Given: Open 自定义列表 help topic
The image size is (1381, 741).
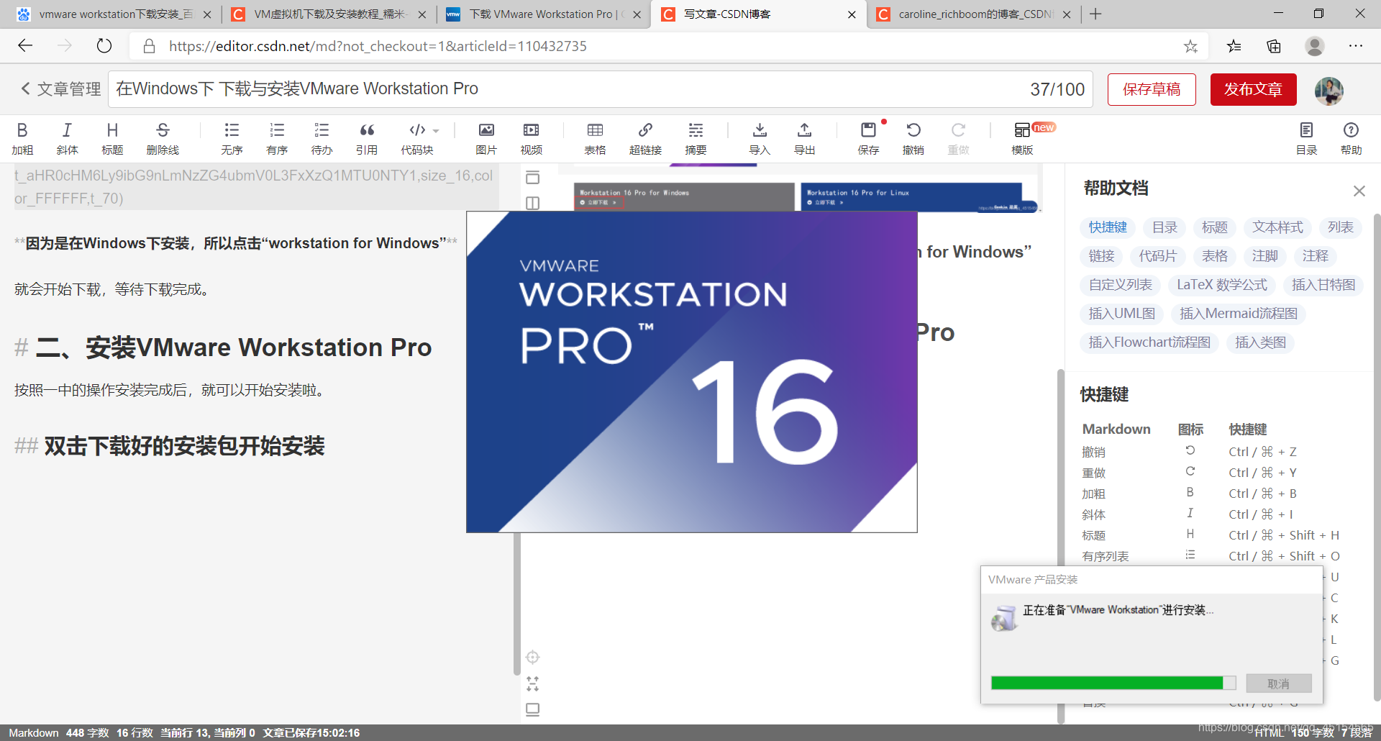Looking at the screenshot, I should pyautogui.click(x=1120, y=285).
